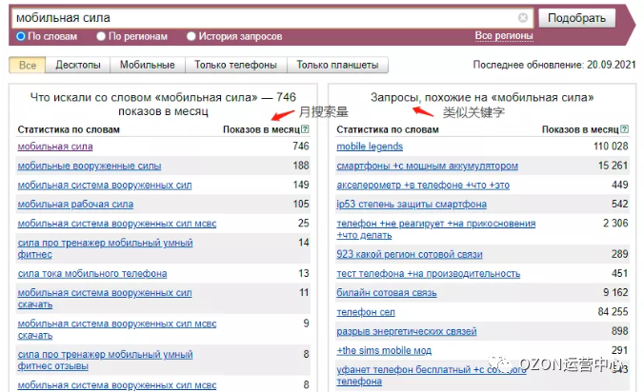Click the 2 306 impressions value

[x=615, y=223]
